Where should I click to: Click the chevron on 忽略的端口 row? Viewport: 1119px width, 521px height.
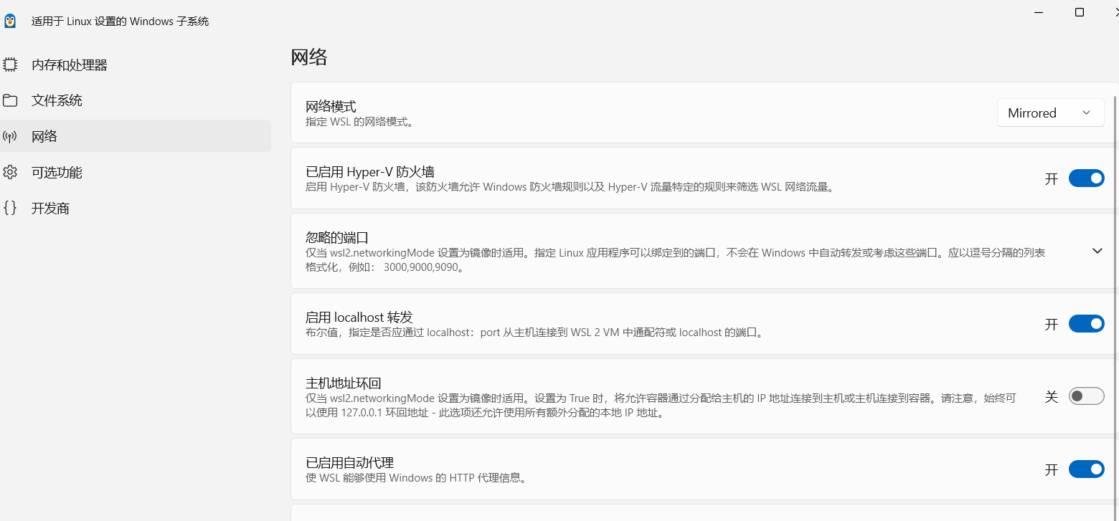1097,251
